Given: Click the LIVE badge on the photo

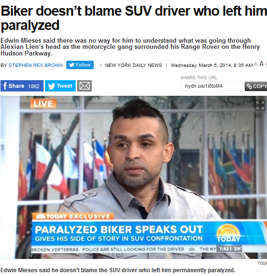Looking at the screenshot, I should pos(43,103).
